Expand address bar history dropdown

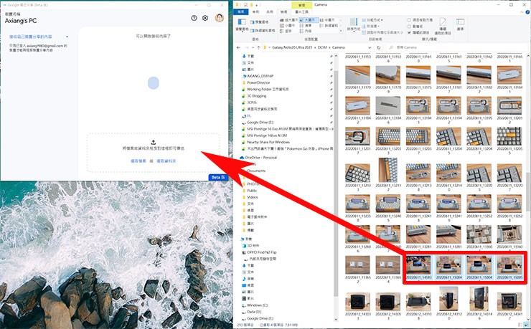(x=370, y=48)
